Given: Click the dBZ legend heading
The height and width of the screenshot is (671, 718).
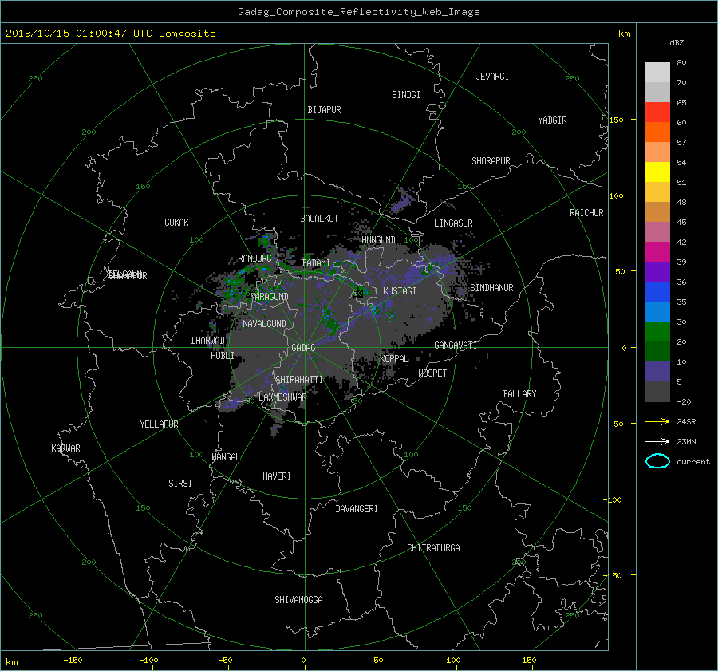Looking at the screenshot, I should tap(677, 43).
